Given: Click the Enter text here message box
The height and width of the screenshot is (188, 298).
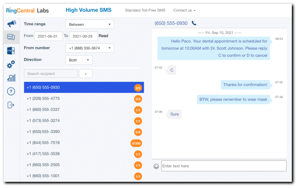Looking at the screenshot, I should pyautogui.click(x=223, y=166).
